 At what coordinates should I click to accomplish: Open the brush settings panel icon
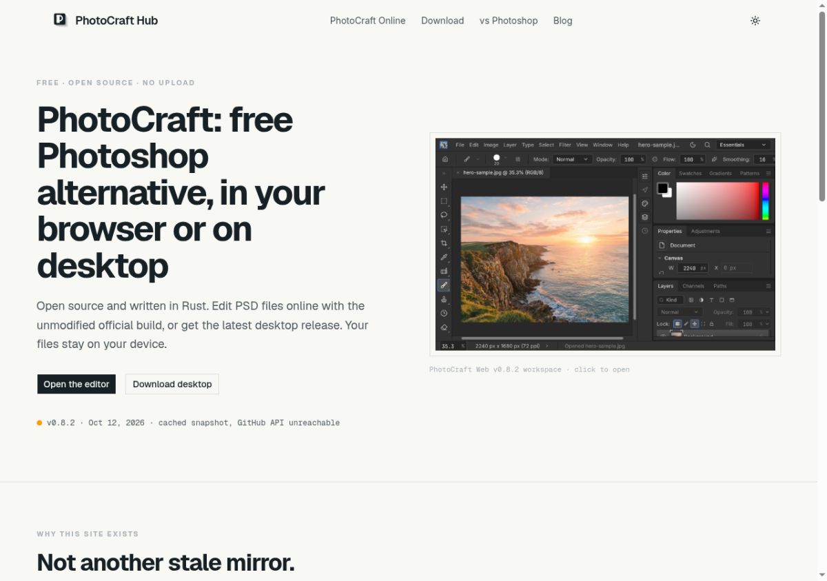pos(518,159)
